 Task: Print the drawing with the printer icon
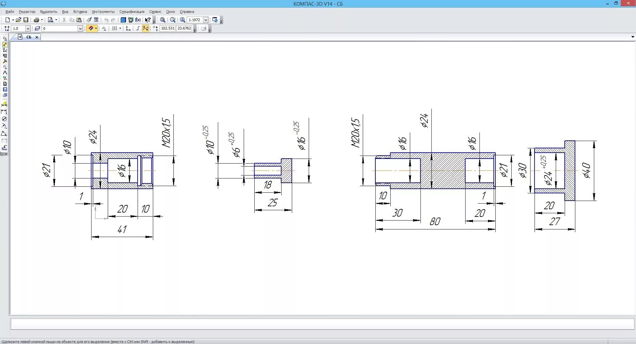pos(36,20)
